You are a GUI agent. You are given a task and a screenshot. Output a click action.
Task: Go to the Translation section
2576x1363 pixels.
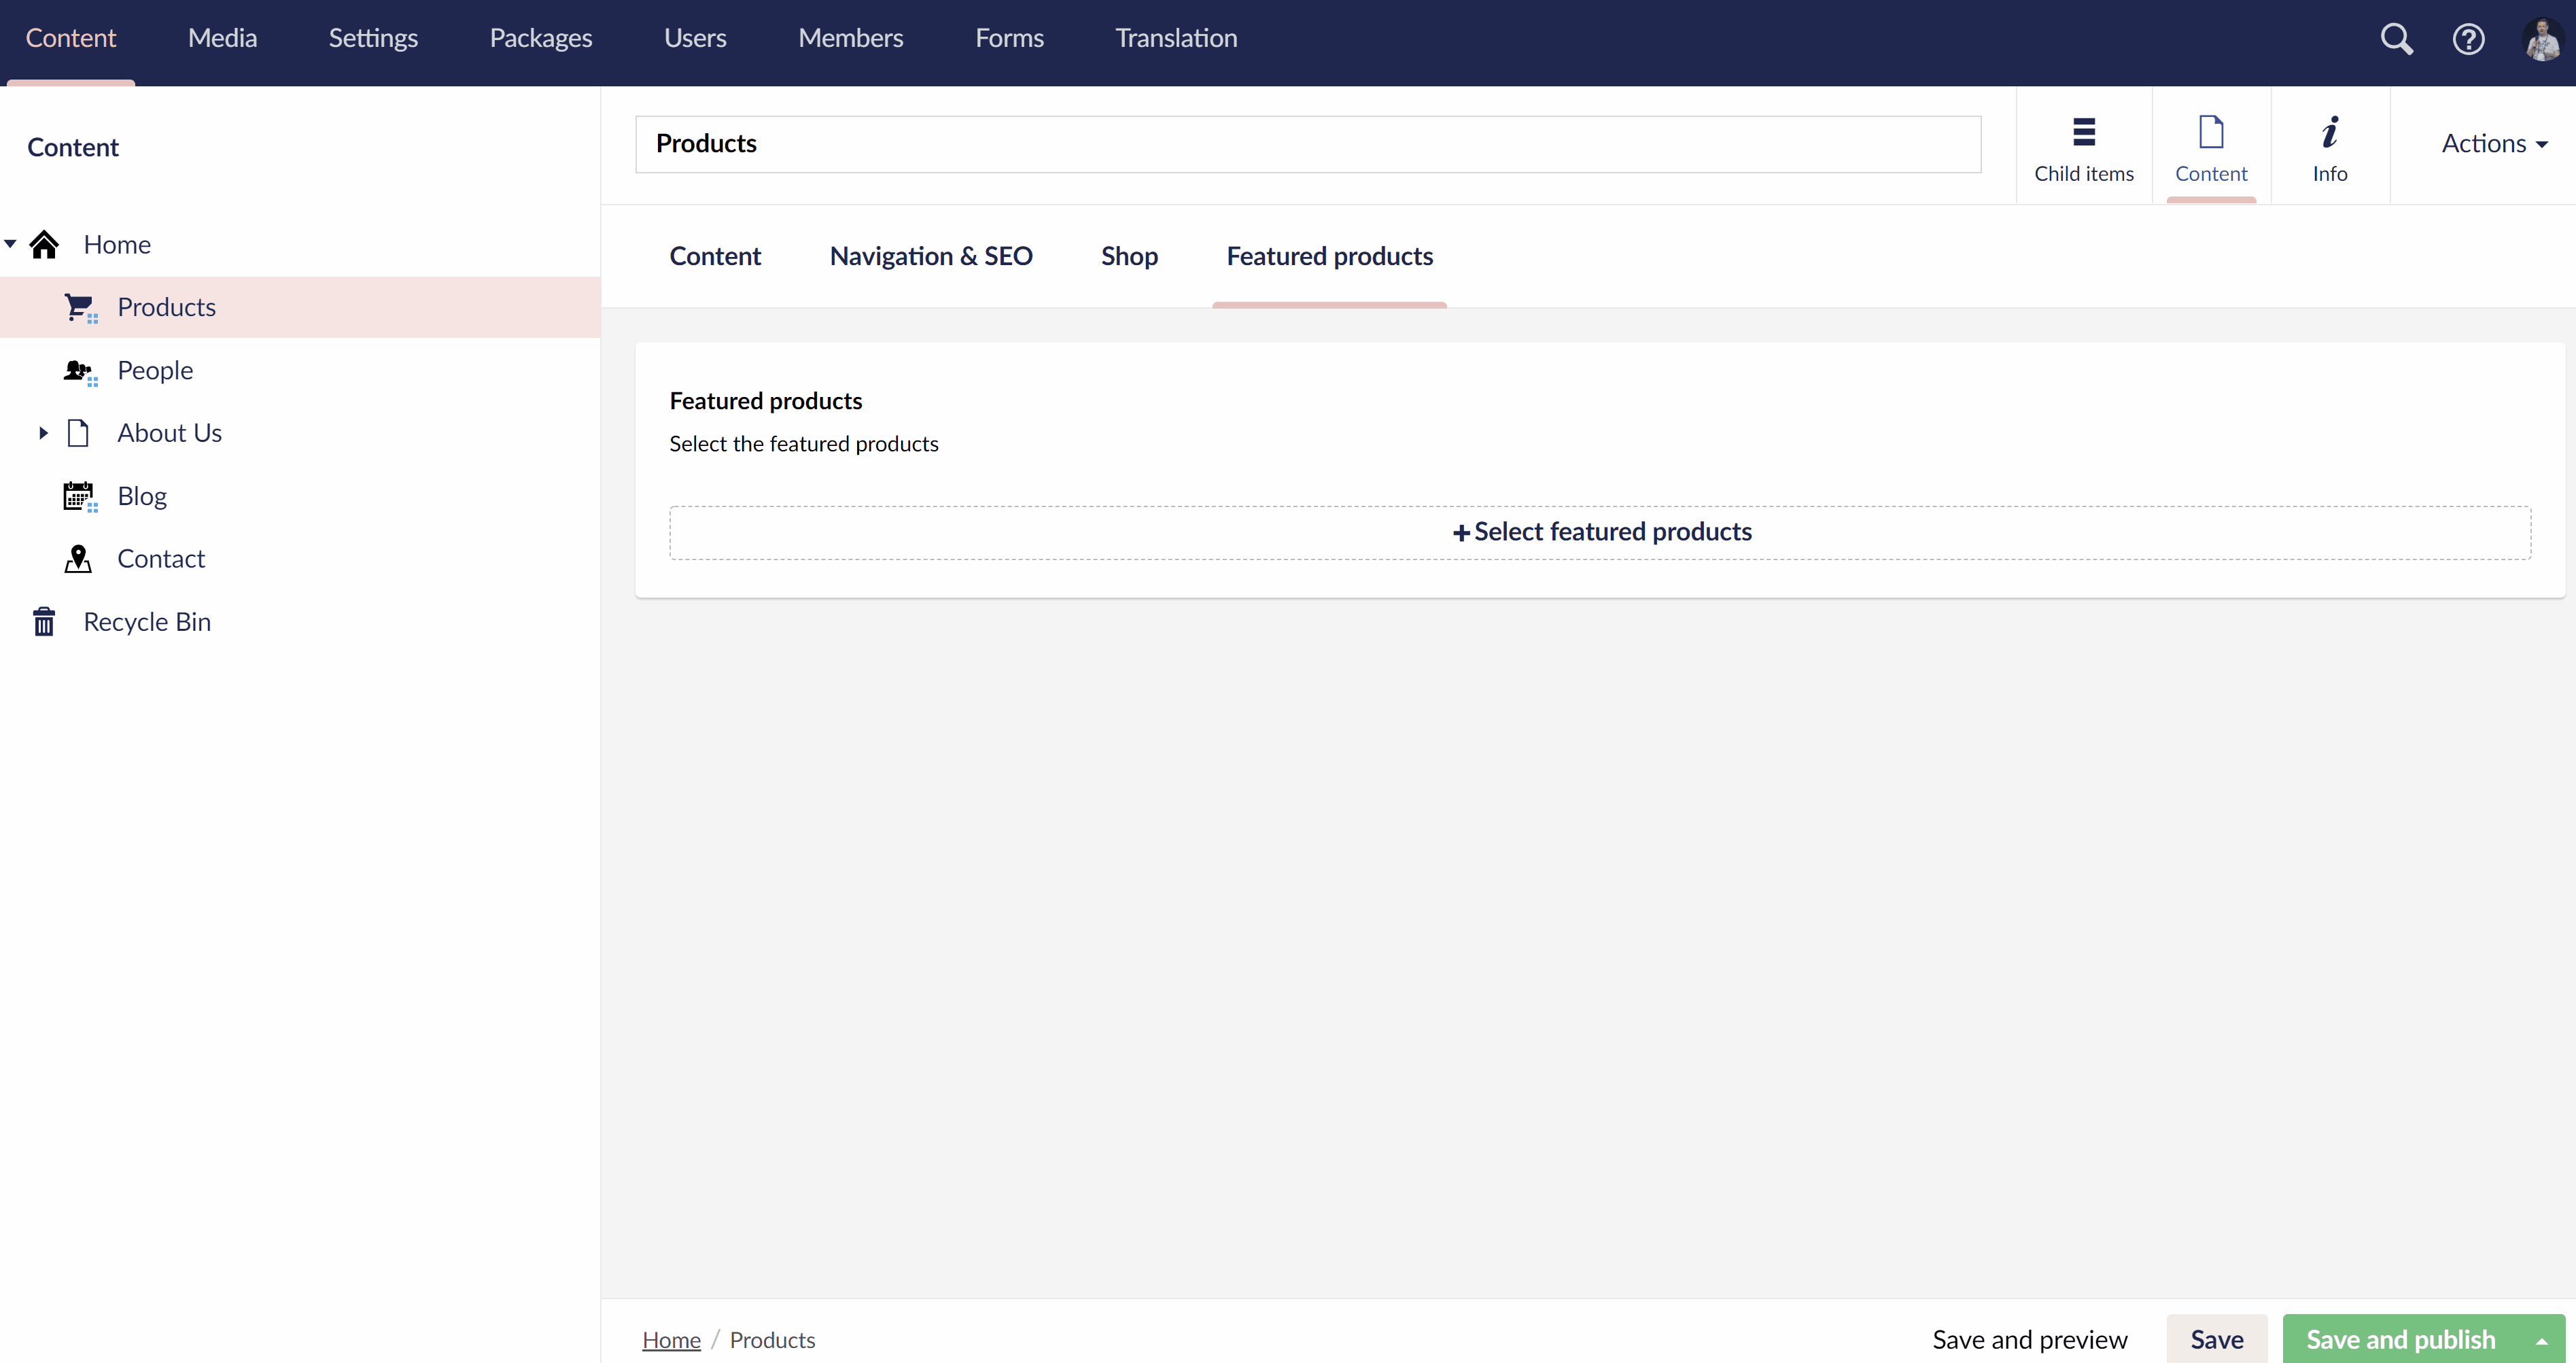[1176, 38]
